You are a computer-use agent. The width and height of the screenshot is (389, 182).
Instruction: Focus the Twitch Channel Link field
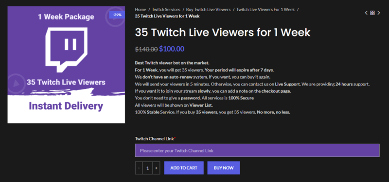pos(257,150)
